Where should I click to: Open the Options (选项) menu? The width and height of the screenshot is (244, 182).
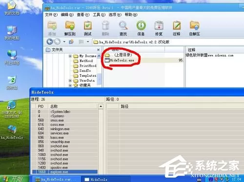tap(115, 15)
